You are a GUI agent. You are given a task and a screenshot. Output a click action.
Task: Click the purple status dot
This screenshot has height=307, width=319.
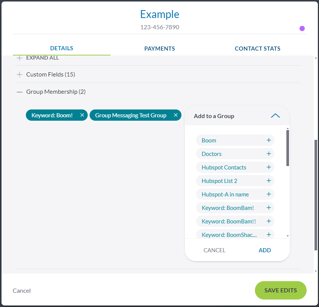click(x=302, y=28)
